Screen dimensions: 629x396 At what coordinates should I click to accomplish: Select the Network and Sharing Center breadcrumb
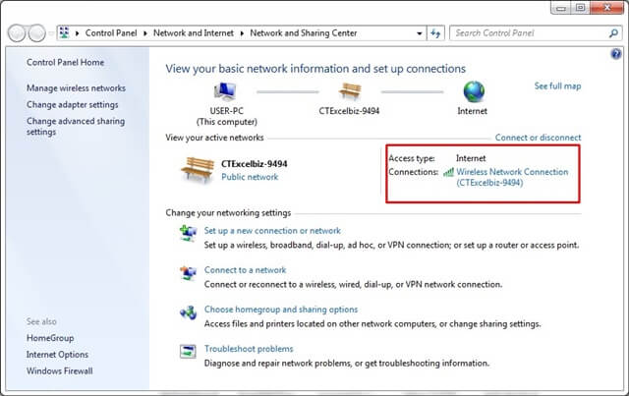(x=304, y=32)
